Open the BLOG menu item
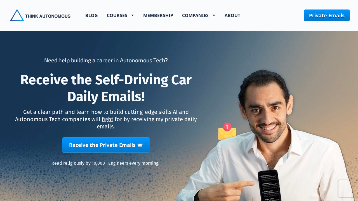This screenshot has height=201, width=358. (x=91, y=15)
